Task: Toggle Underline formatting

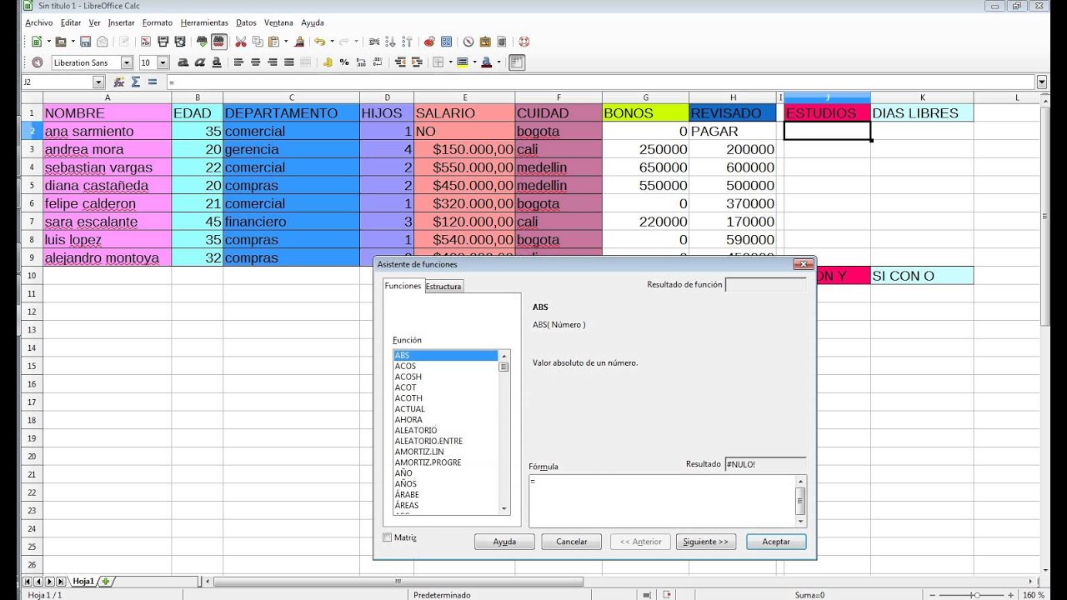Action: (217, 62)
